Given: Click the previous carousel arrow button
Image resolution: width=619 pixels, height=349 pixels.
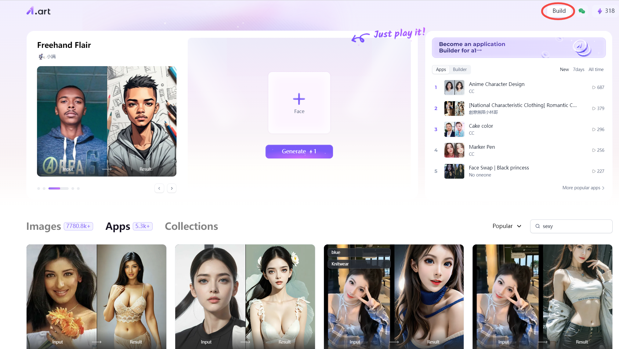Looking at the screenshot, I should [159, 188].
